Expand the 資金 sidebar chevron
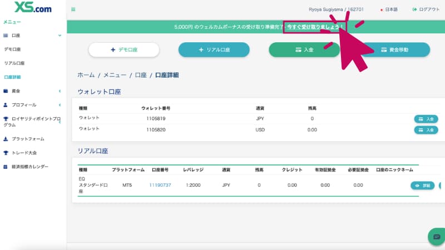 pos(60,91)
